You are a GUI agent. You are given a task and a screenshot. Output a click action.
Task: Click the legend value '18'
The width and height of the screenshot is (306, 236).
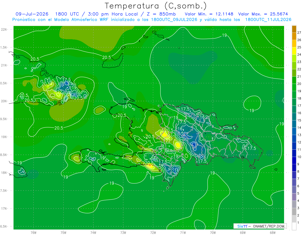tap(299, 98)
